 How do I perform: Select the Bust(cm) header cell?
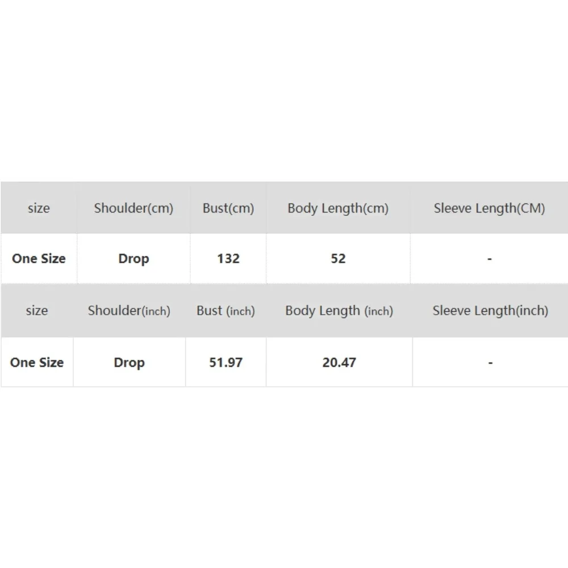[x=228, y=208]
